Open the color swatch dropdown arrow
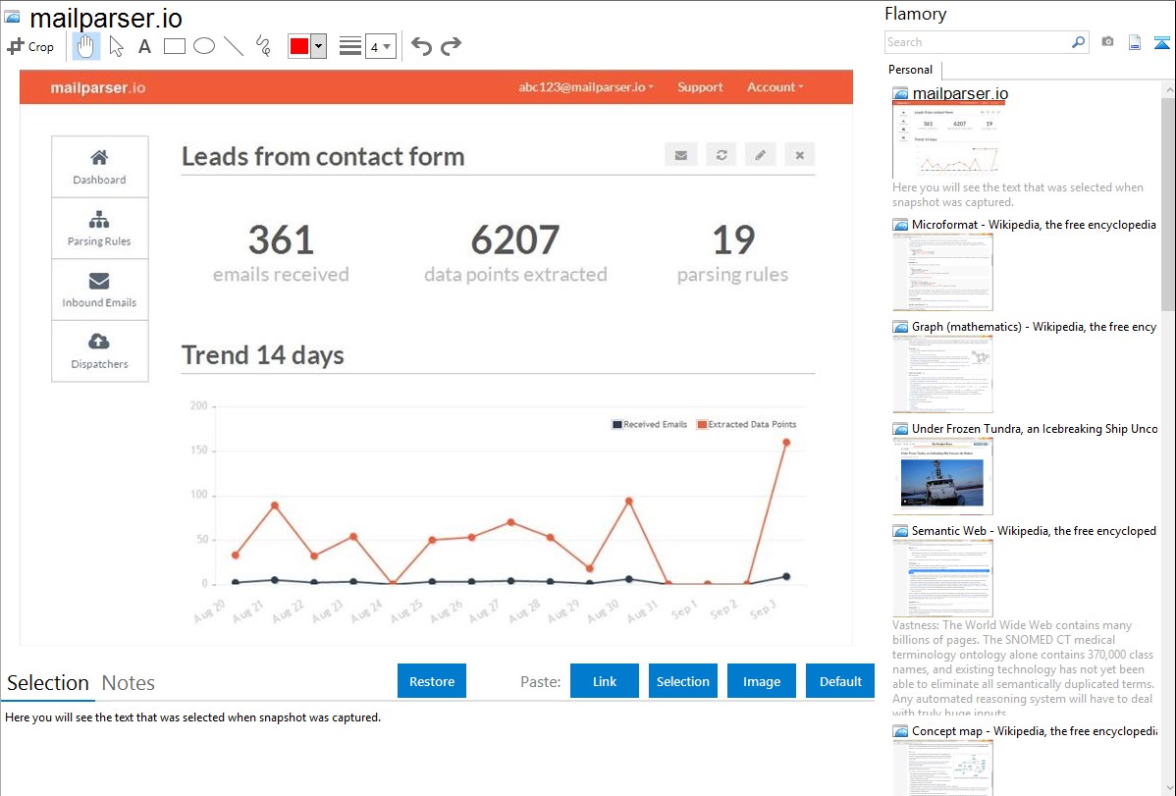 (319, 46)
